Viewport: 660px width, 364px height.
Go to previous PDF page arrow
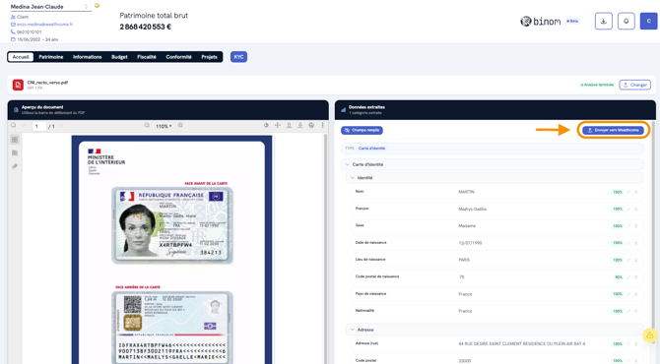coord(25,125)
